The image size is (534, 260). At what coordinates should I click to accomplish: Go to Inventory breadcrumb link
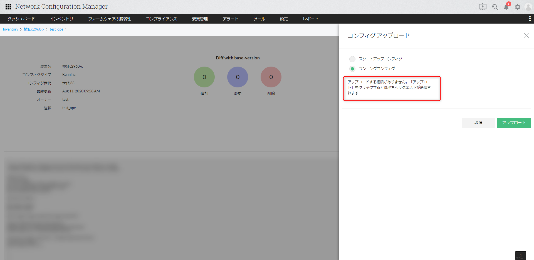(11, 29)
